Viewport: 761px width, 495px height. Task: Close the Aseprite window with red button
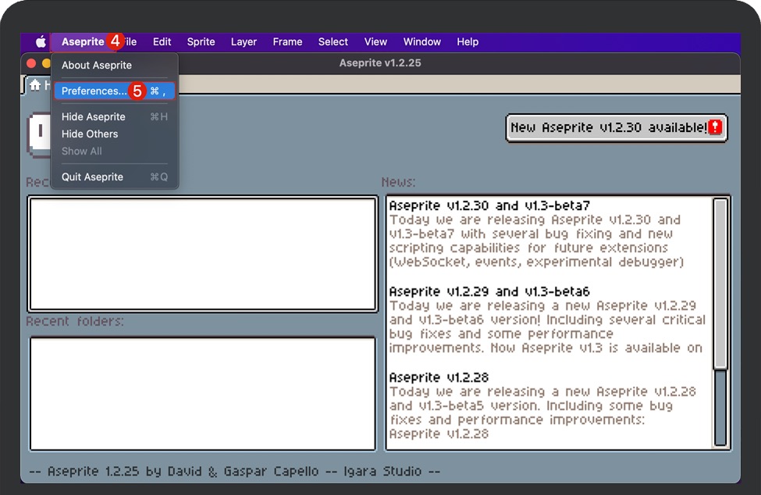pyautogui.click(x=31, y=63)
